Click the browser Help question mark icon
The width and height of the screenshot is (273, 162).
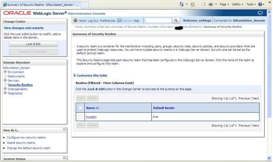click(260, 4)
